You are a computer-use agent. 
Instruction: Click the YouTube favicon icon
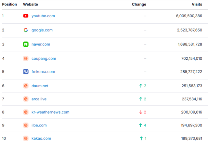26,16
